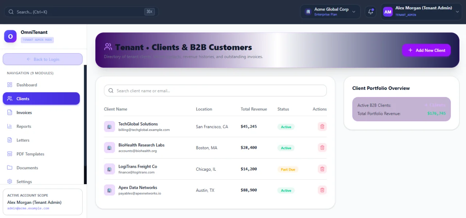This screenshot has width=466, height=218.
Task: Delete LogiTrans Freight Co with trash icon
Action: pyautogui.click(x=322, y=169)
